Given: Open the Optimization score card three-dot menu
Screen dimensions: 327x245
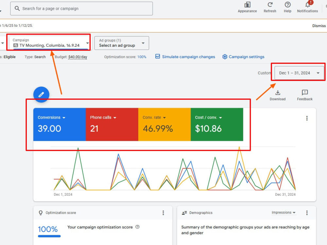Looking at the screenshot, I should point(163,213).
